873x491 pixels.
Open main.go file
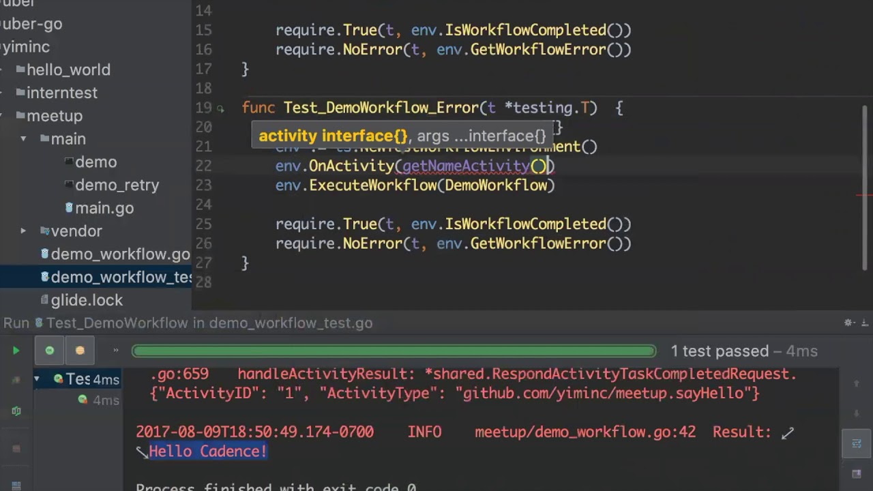tap(104, 208)
